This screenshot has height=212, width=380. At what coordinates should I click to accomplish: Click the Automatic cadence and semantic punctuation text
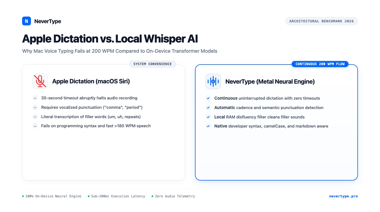tap(269, 108)
